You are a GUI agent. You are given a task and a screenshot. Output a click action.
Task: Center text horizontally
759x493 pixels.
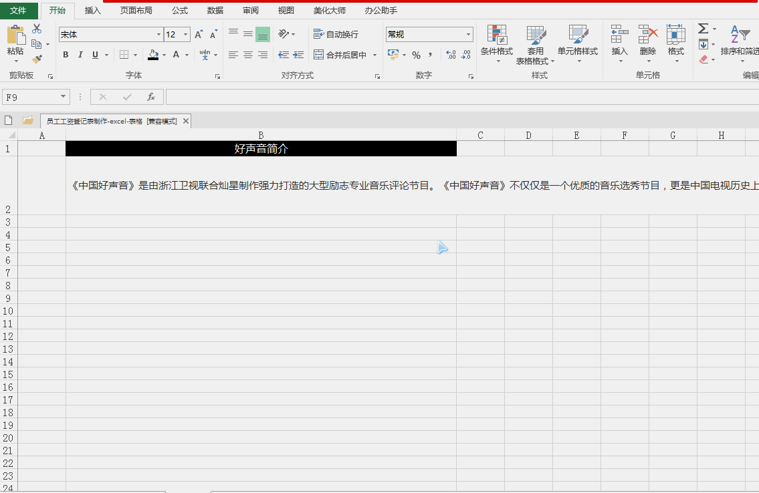click(248, 55)
